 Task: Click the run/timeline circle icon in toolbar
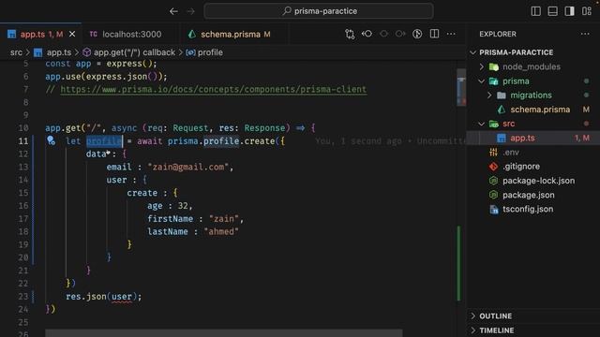pyautogui.click(x=417, y=34)
